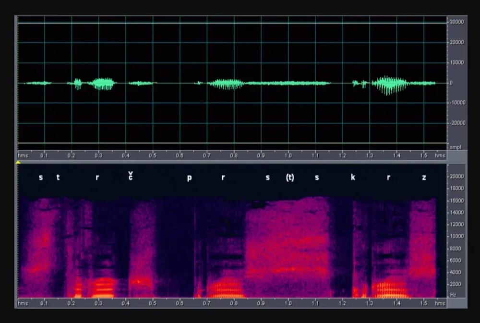
Task: Click the 16000 frequency scale label
Action: (x=456, y=201)
